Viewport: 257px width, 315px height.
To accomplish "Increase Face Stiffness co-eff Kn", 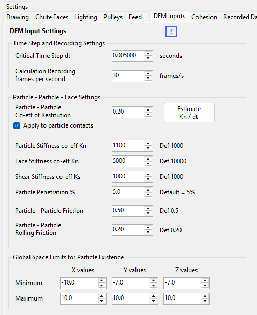I will [x=148, y=159].
